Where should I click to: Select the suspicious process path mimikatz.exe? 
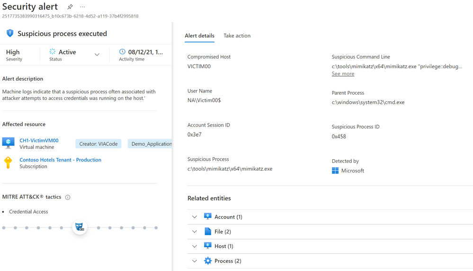[230, 169]
